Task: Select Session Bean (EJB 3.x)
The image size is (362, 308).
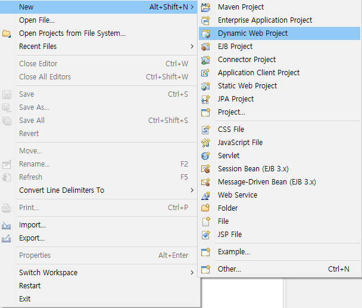Action: [x=279, y=169]
